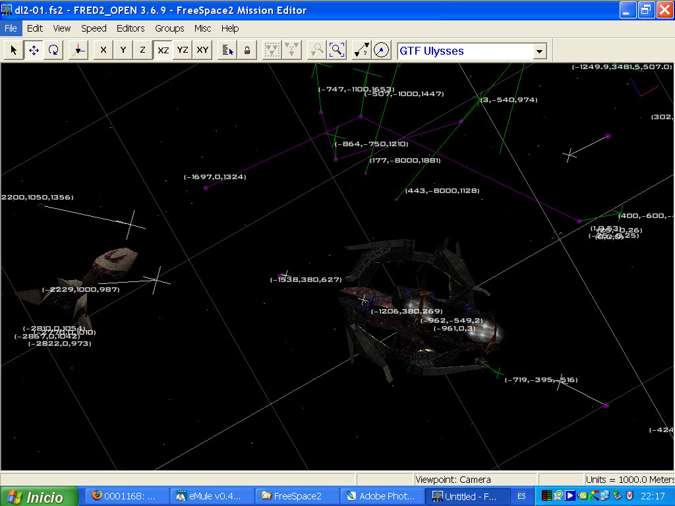
Task: Click the padlock lock-selection icon
Action: 247,51
